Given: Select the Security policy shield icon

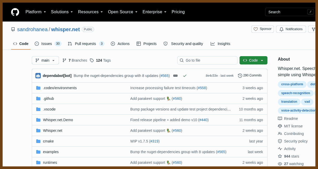Looking at the screenshot, I should tap(280, 141).
